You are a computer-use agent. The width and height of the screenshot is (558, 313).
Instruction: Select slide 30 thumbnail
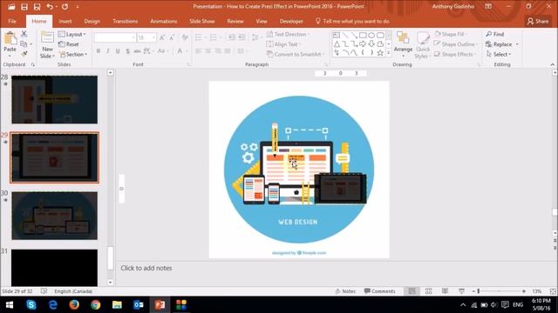pyautogui.click(x=54, y=216)
